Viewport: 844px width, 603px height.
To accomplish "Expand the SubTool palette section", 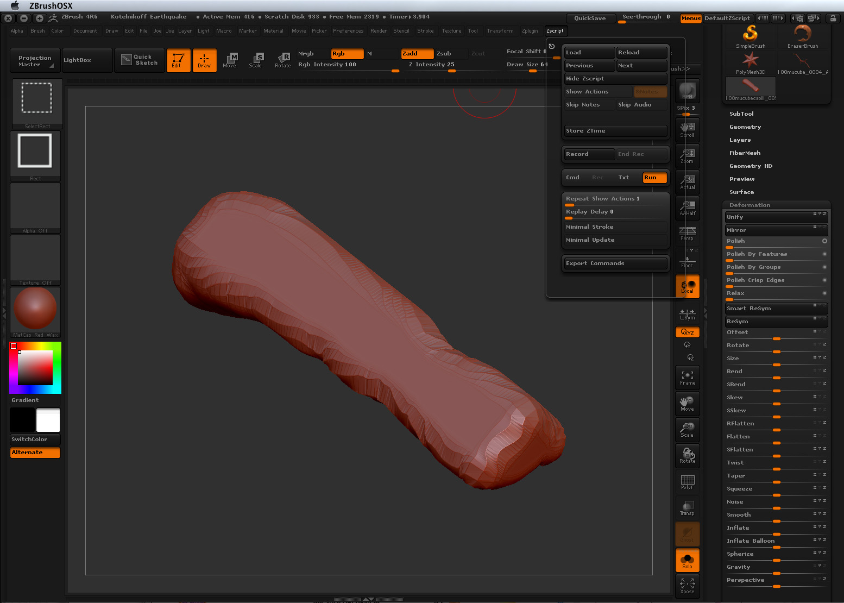I will [x=741, y=114].
